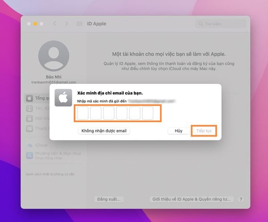Click the profile avatar picture
The height and width of the screenshot is (222, 268).
(x=54, y=56)
